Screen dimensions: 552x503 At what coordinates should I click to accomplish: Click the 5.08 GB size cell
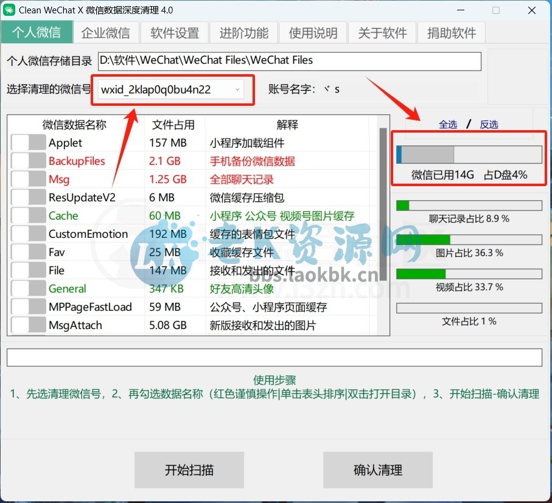pos(168,325)
